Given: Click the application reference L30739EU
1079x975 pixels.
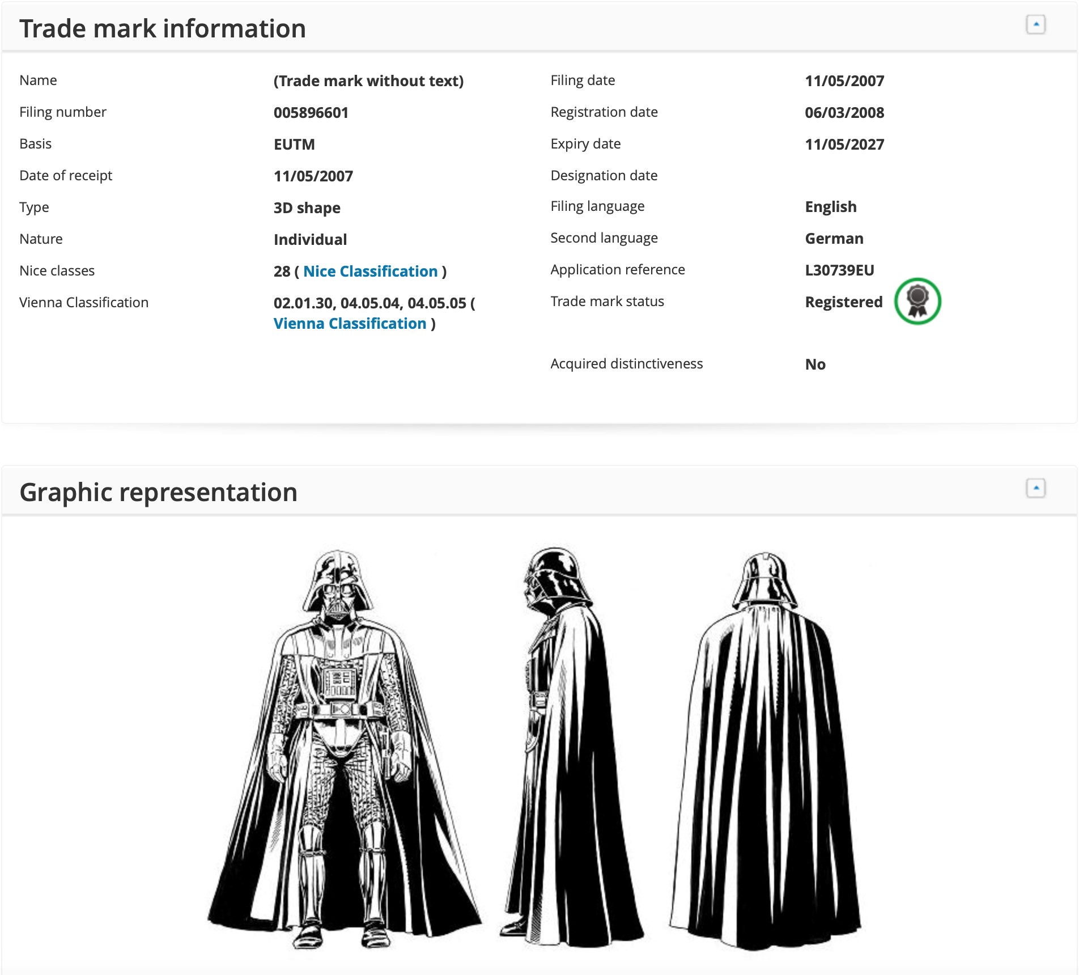Looking at the screenshot, I should [839, 270].
